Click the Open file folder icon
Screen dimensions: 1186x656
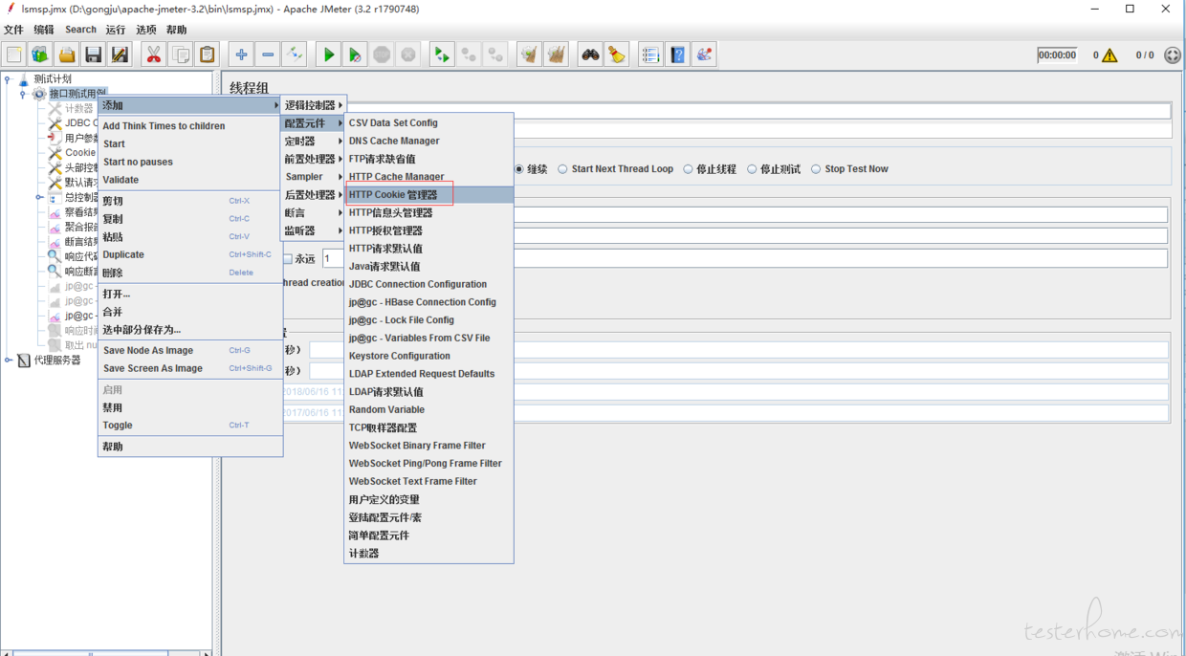[67, 55]
